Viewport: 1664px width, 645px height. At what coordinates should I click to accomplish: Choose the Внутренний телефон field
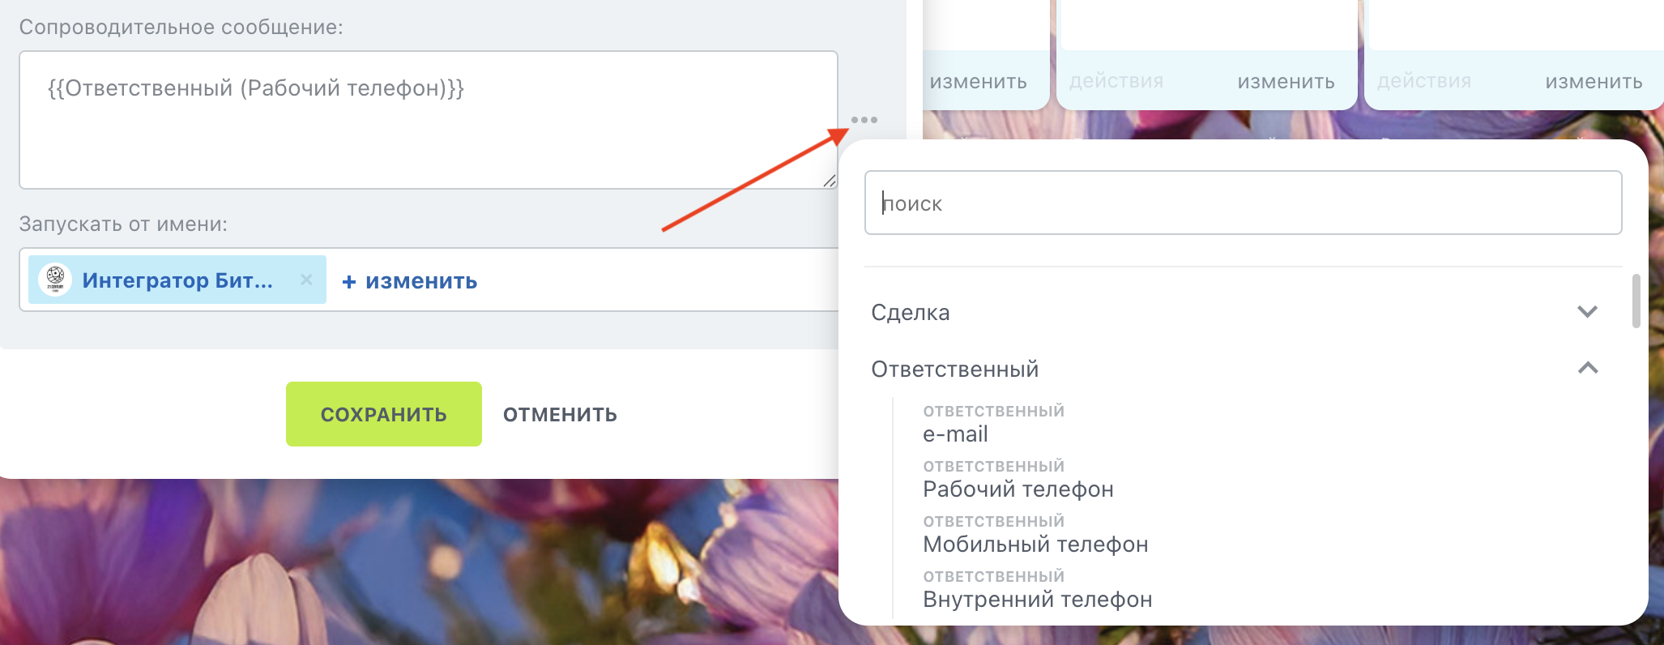pyautogui.click(x=1037, y=590)
